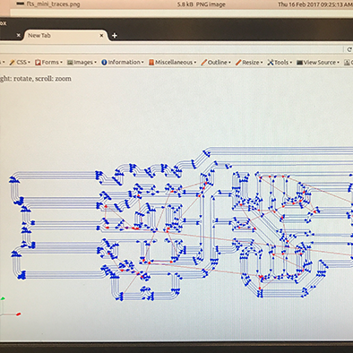Click the picture icon beside Images
This screenshot has height=353, width=353.
(x=70, y=63)
